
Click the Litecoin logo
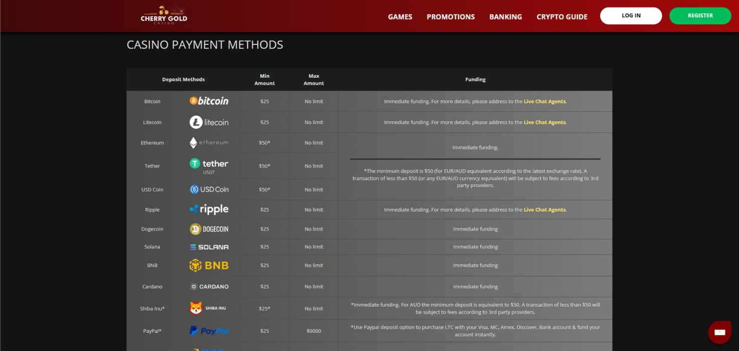coord(209,122)
